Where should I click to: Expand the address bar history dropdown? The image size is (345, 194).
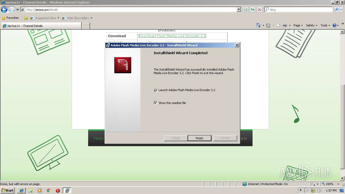tap(239, 10)
